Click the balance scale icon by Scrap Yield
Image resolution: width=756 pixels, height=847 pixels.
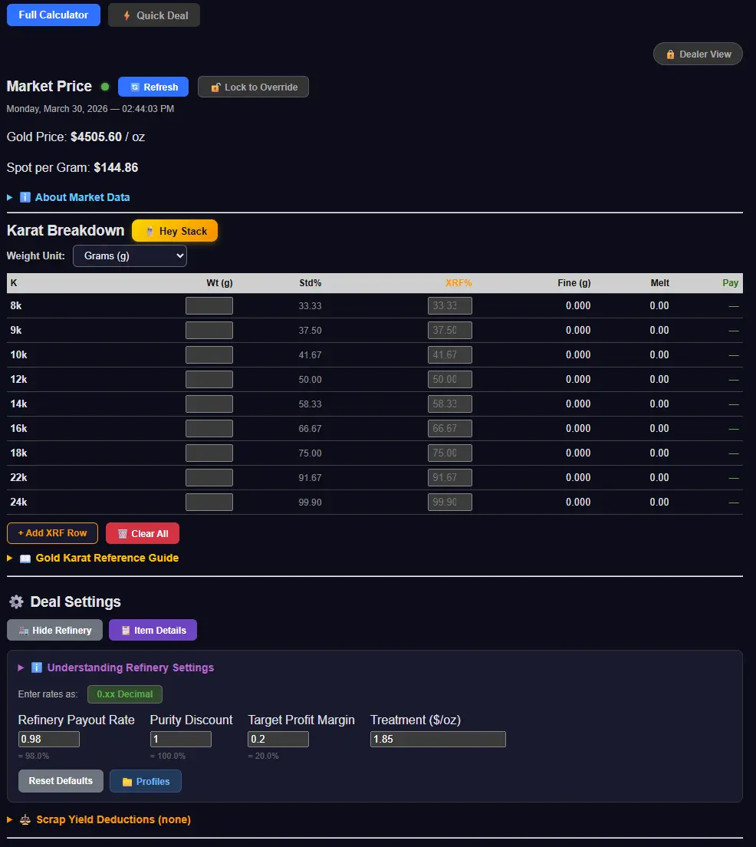[x=25, y=819]
